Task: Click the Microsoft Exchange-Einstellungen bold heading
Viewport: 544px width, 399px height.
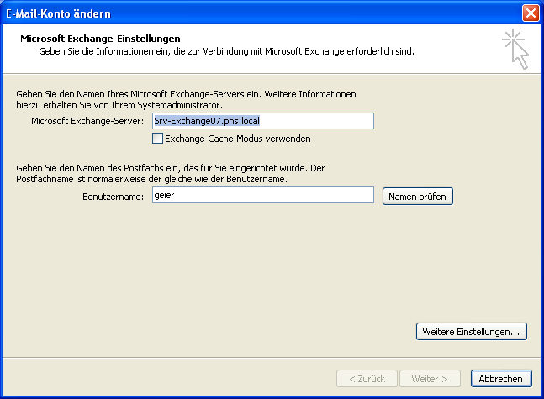Action: coord(100,39)
